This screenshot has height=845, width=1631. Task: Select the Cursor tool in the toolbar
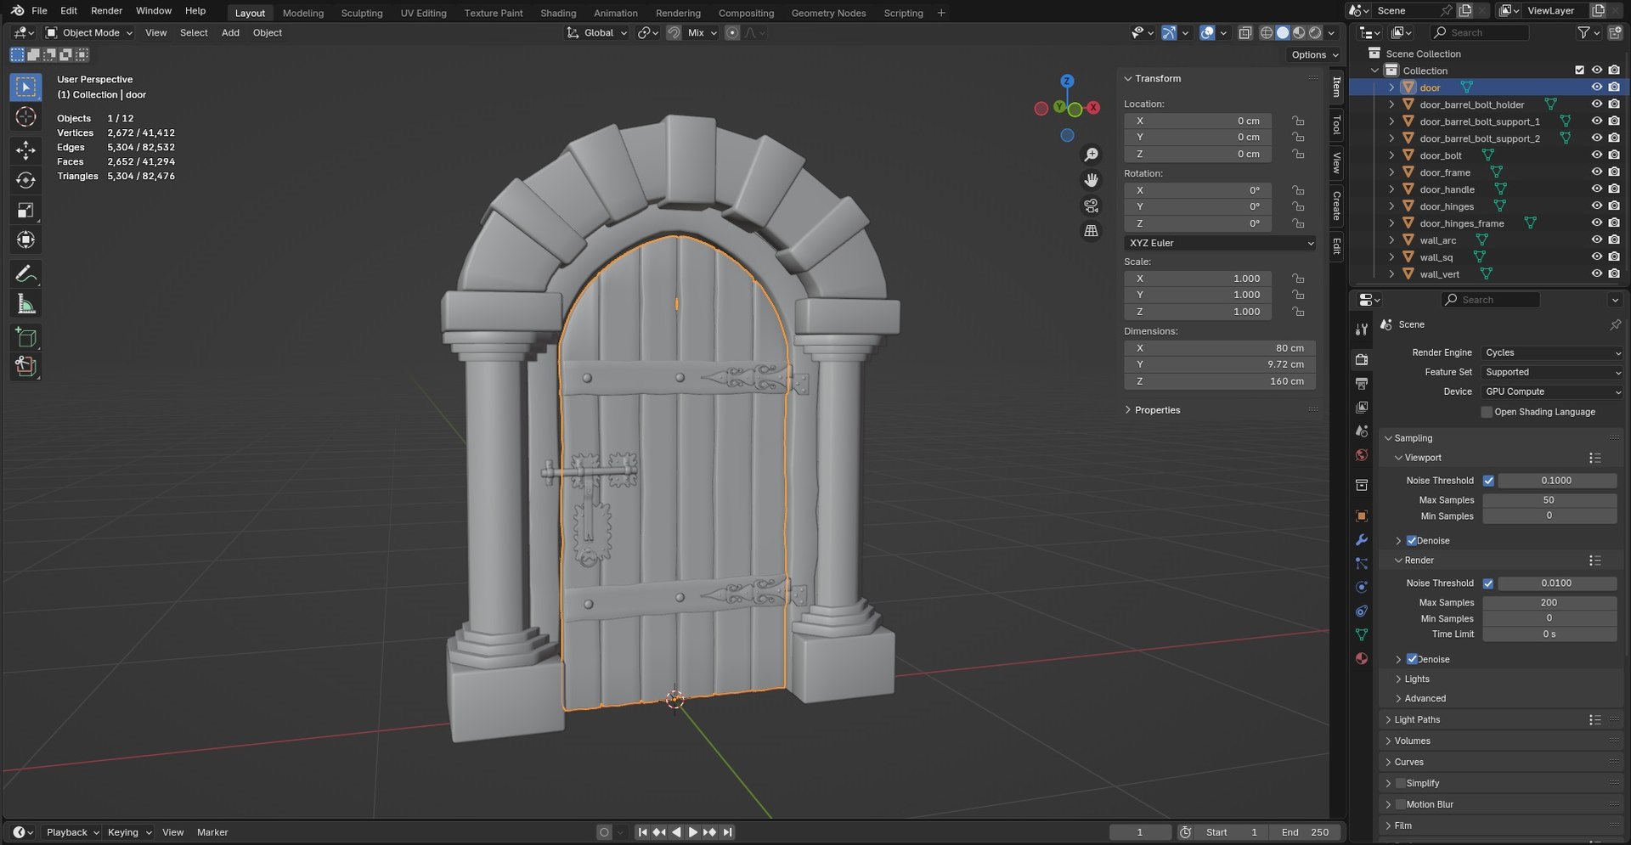click(x=25, y=117)
